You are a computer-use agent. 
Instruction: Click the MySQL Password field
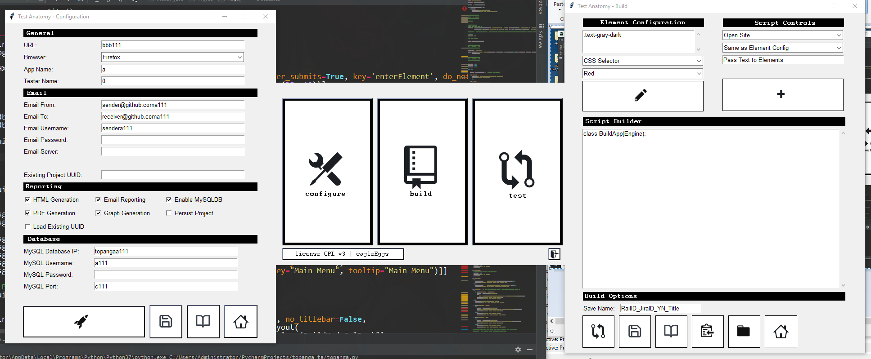click(x=166, y=275)
